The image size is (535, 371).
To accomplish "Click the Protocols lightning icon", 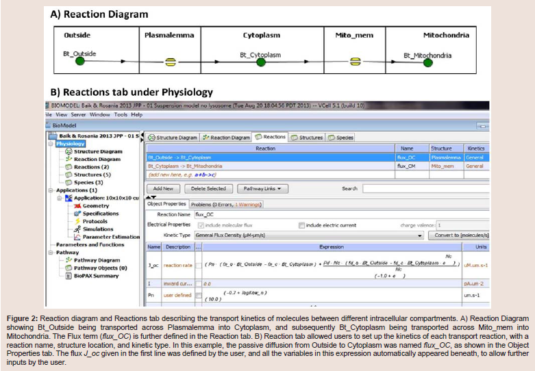I will click(77, 221).
